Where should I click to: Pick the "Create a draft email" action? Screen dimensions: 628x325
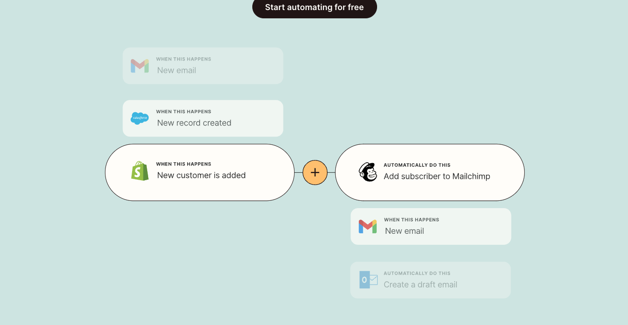click(x=420, y=285)
